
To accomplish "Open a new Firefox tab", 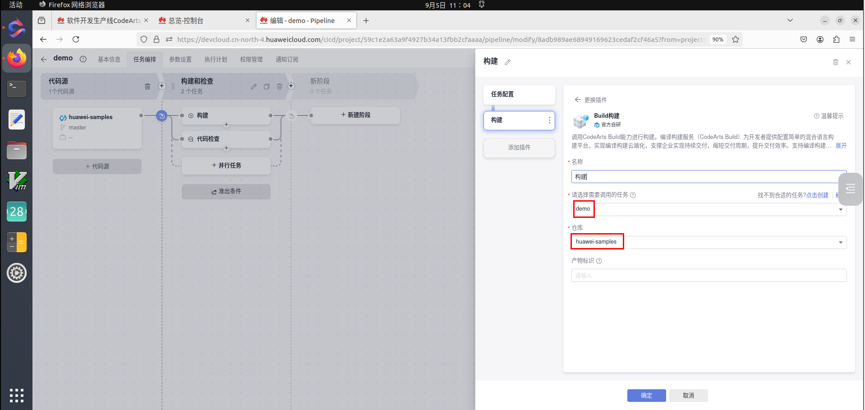I will [366, 21].
